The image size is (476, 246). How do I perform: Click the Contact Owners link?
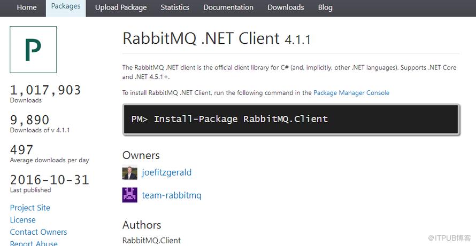pyautogui.click(x=39, y=232)
